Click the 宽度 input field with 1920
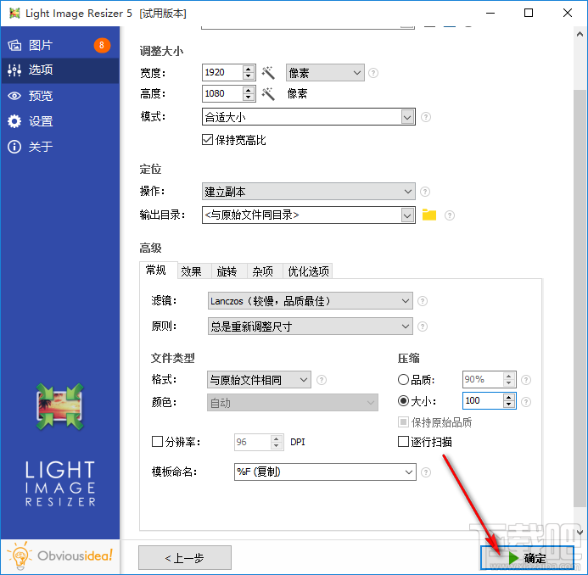The width and height of the screenshot is (588, 575). pyautogui.click(x=222, y=72)
